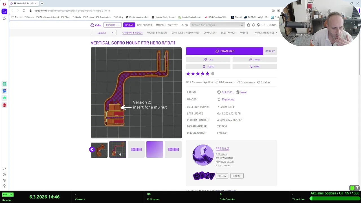The width and height of the screenshot is (361, 203).
Task: Open the GADGET category dropdown
Action: (104, 33)
